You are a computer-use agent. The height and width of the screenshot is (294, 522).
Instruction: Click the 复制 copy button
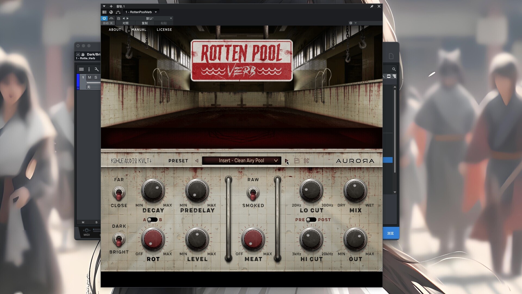145,23
